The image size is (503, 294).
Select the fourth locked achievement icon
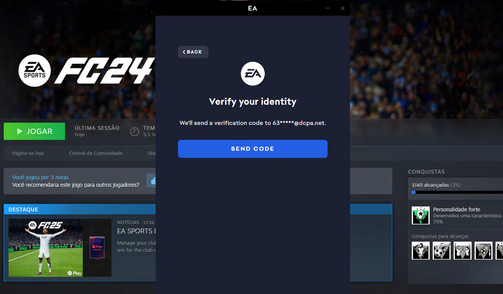484,251
